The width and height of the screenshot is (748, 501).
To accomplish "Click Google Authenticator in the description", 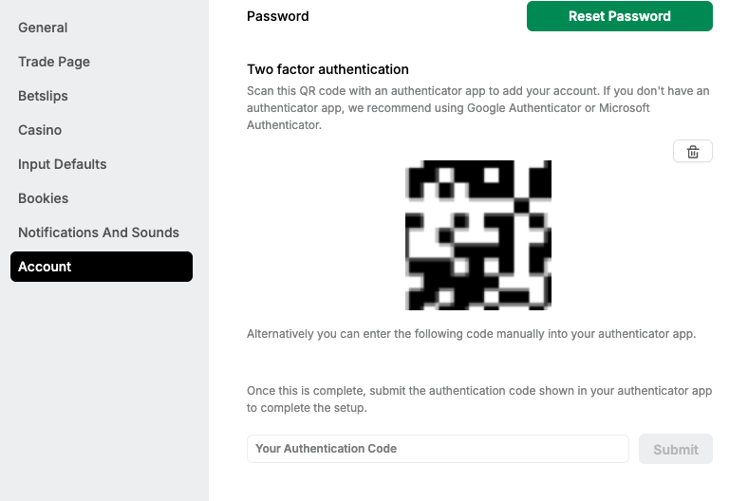I will pos(524,108).
